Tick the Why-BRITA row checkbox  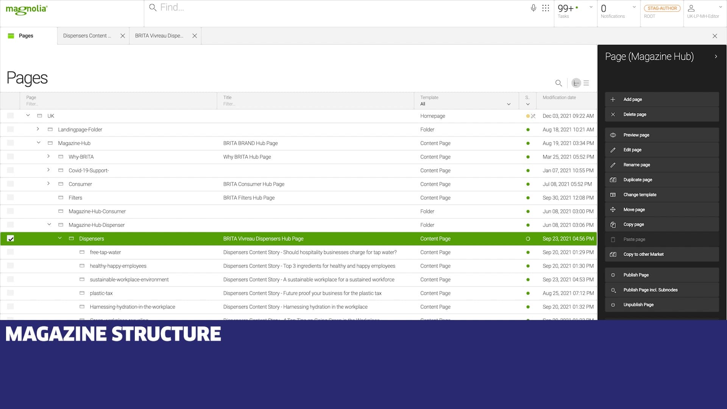[11, 157]
